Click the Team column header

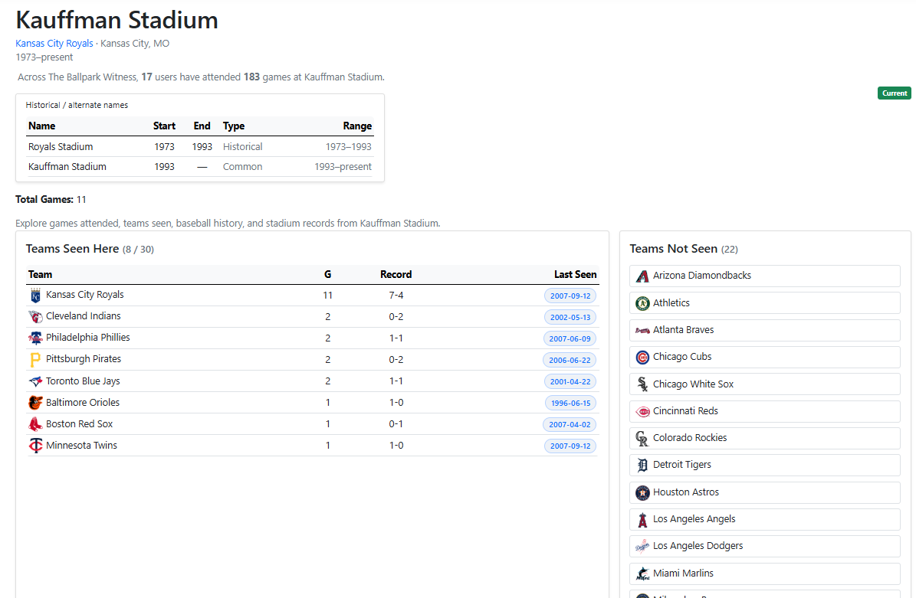[41, 274]
